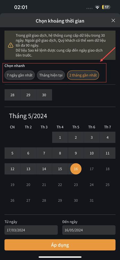Image resolution: width=120 pixels, height=260 pixels.
Task: Open the Từ ngày date field
Action: tap(31, 230)
